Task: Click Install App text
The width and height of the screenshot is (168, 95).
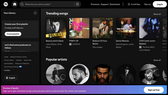Action: coord(135,4)
